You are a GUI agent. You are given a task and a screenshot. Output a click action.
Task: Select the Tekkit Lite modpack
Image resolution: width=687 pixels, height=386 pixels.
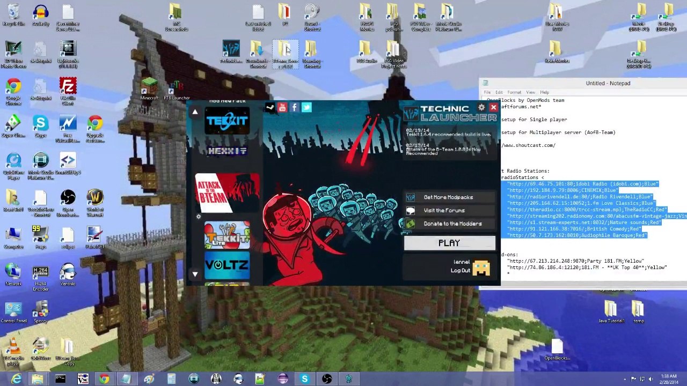click(227, 235)
